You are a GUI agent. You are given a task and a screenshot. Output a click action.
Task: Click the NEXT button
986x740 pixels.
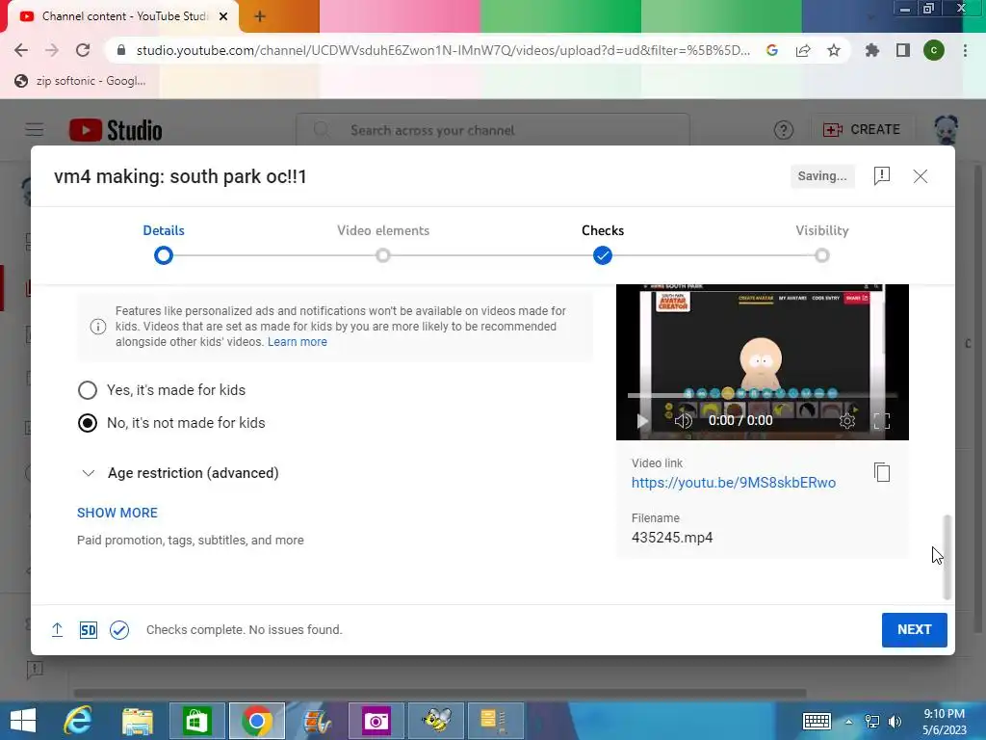click(915, 630)
